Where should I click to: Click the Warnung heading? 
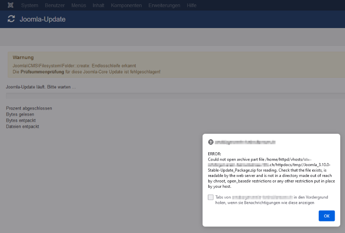coord(23,57)
